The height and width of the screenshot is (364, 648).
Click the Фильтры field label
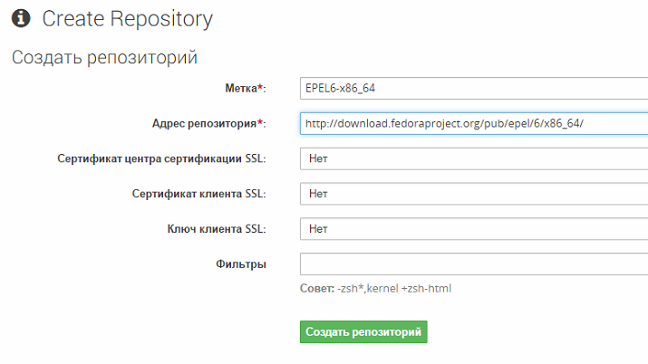[x=241, y=264]
